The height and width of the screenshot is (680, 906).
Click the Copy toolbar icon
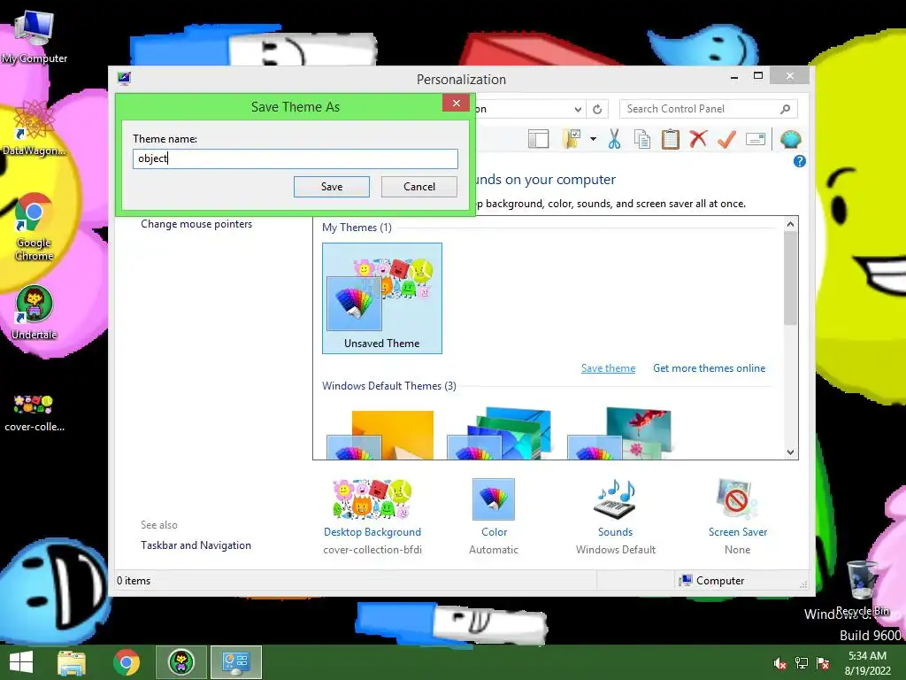[x=642, y=139]
